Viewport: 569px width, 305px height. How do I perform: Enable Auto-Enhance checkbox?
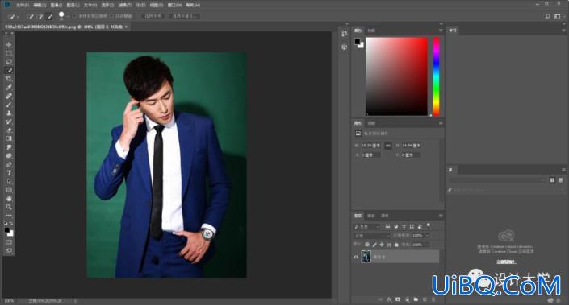point(111,16)
